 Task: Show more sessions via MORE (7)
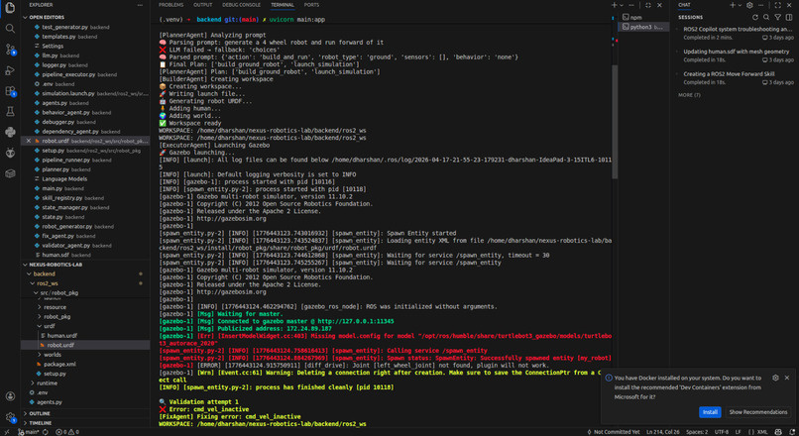click(689, 95)
